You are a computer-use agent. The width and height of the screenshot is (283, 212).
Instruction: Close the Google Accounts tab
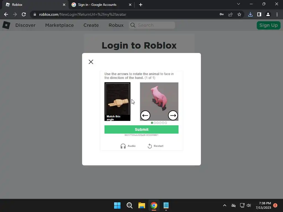130,5
